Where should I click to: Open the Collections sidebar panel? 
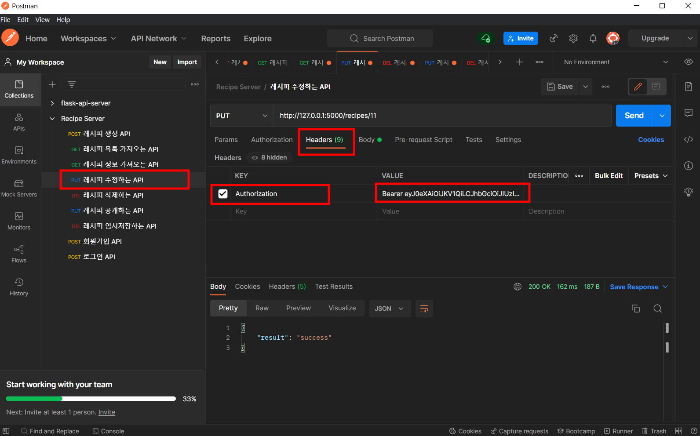[19, 89]
